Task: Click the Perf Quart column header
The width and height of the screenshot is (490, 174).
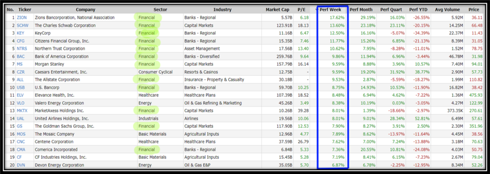Action: pyautogui.click(x=391, y=10)
